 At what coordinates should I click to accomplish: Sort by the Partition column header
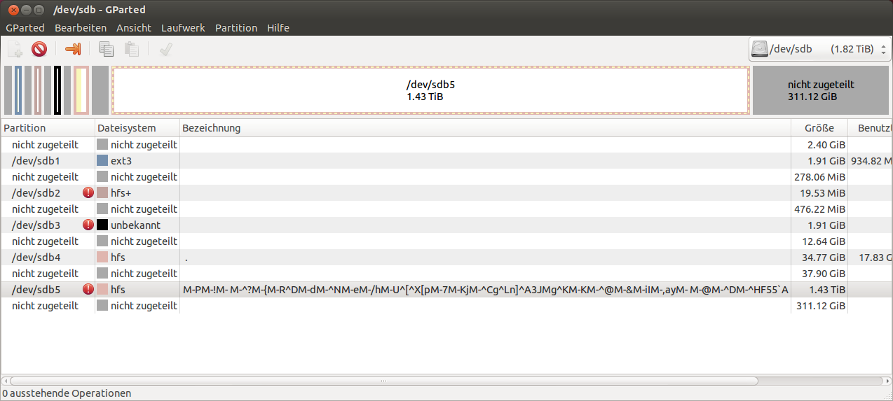coord(48,128)
